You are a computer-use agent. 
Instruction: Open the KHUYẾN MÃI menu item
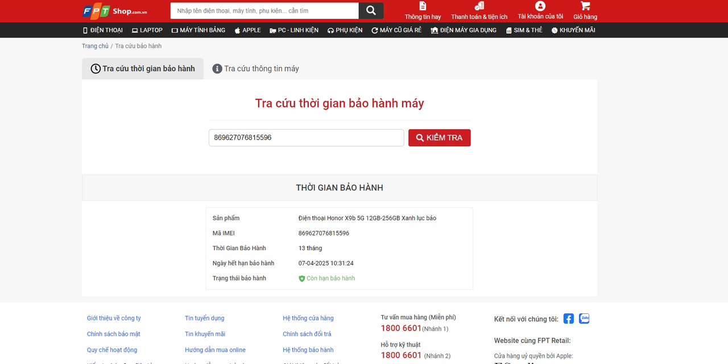(x=573, y=30)
